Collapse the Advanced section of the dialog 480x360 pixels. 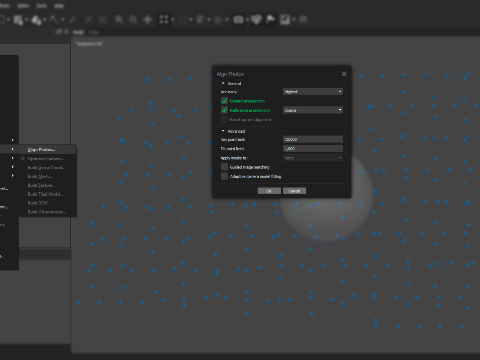pos(223,131)
